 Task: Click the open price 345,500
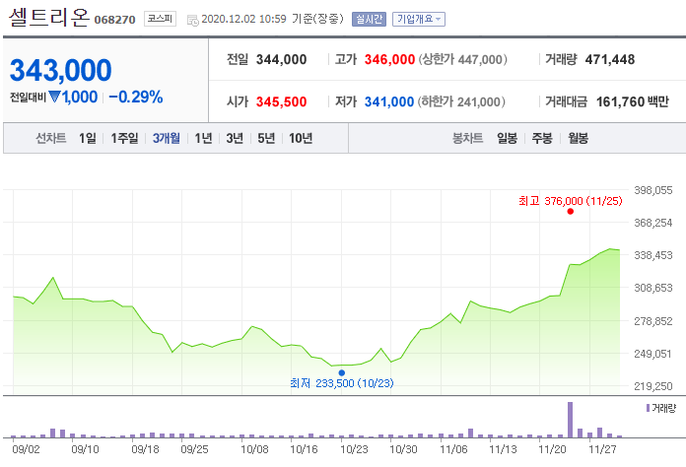[x=281, y=101]
